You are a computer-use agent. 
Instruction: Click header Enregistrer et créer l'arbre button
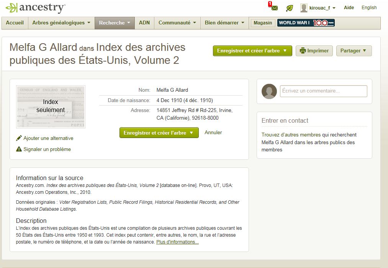click(252, 50)
